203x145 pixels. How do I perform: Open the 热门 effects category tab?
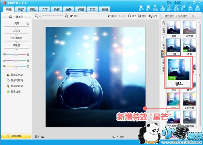pyautogui.click(x=163, y=23)
